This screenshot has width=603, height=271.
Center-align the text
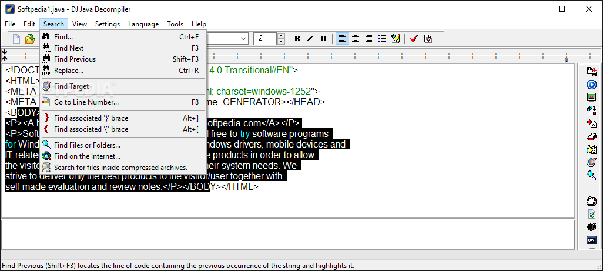coord(356,38)
